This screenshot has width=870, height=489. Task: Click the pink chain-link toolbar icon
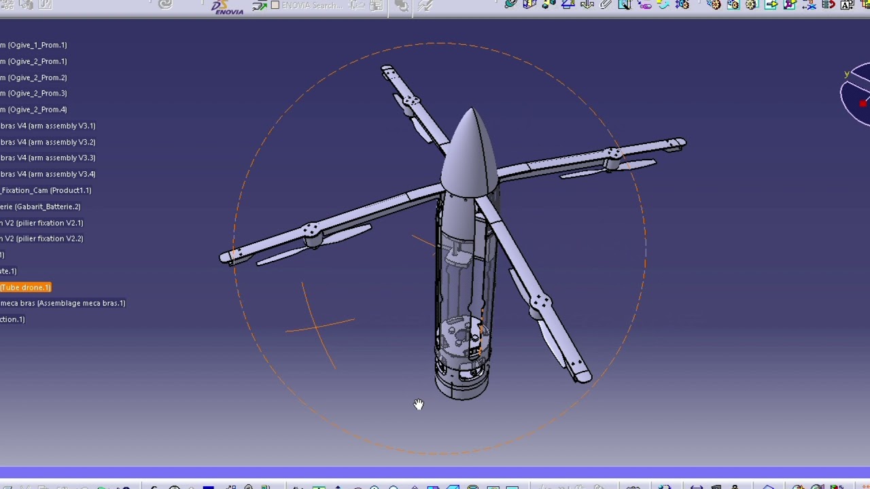click(644, 5)
